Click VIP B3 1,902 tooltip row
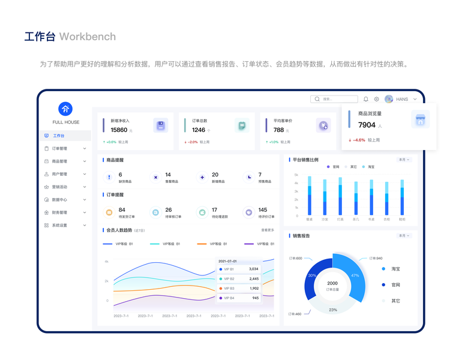This screenshot has width=462, height=360. 239,289
